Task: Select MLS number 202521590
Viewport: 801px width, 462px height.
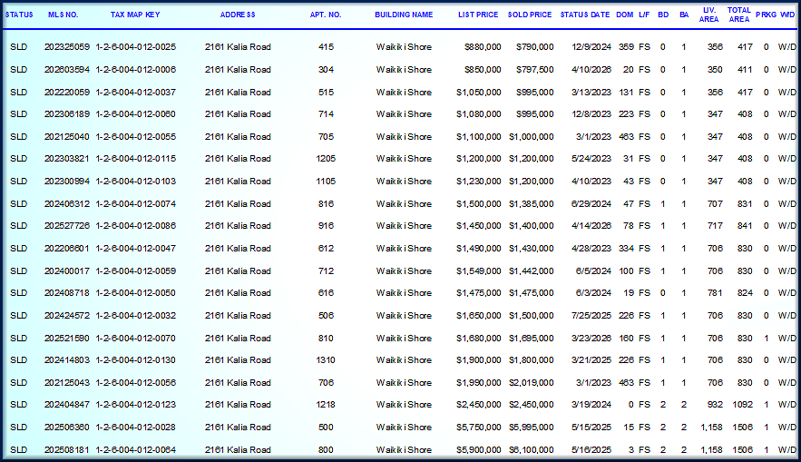Action: click(67, 339)
